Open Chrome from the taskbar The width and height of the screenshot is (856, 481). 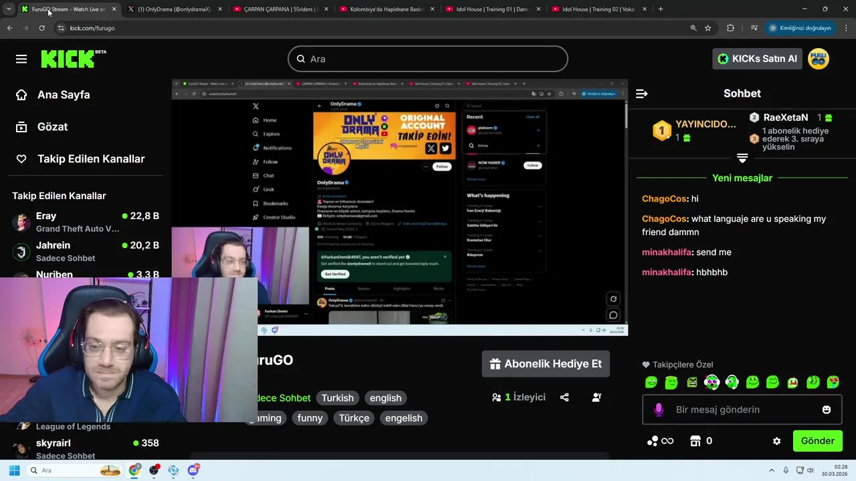tap(134, 470)
